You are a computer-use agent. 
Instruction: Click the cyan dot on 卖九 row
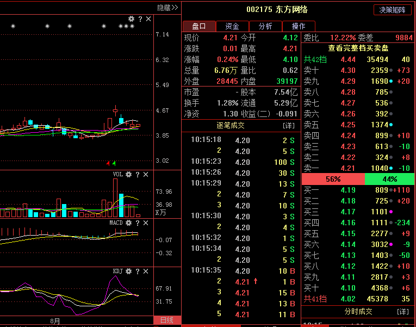coord(391,81)
